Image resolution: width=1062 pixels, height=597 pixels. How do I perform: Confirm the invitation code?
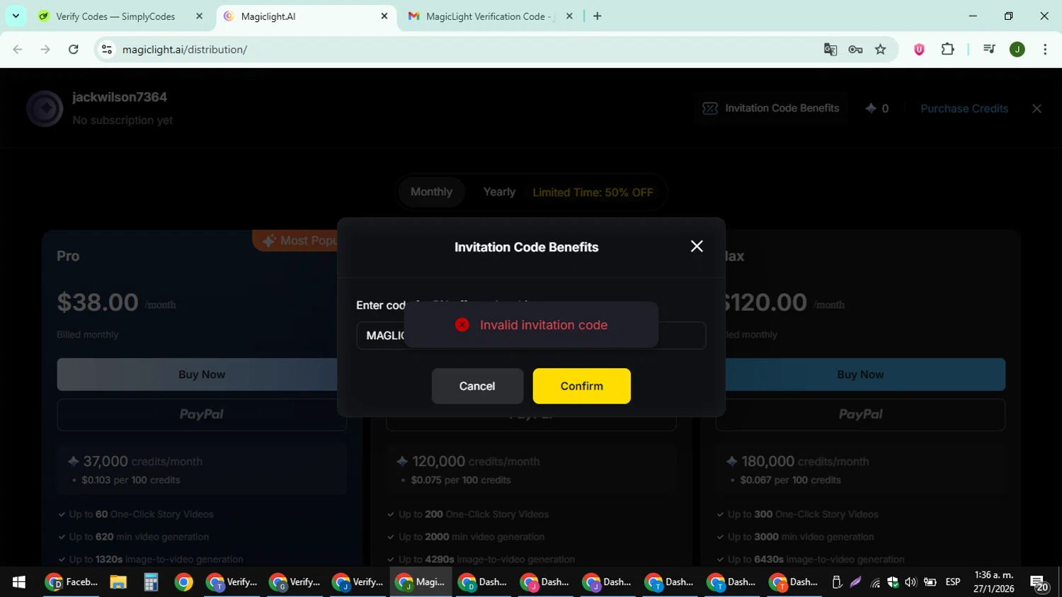click(x=581, y=386)
